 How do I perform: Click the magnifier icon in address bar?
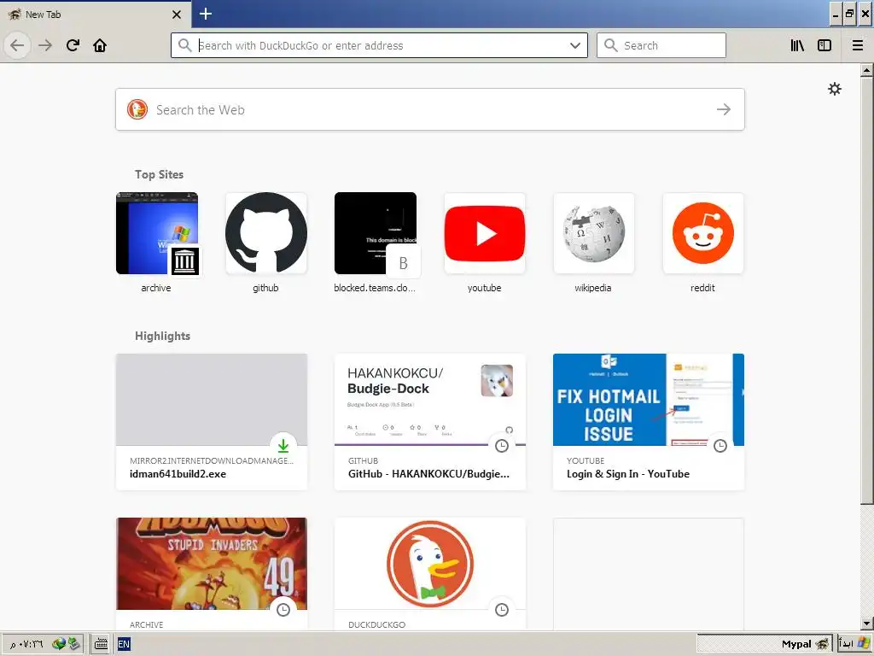[184, 45]
